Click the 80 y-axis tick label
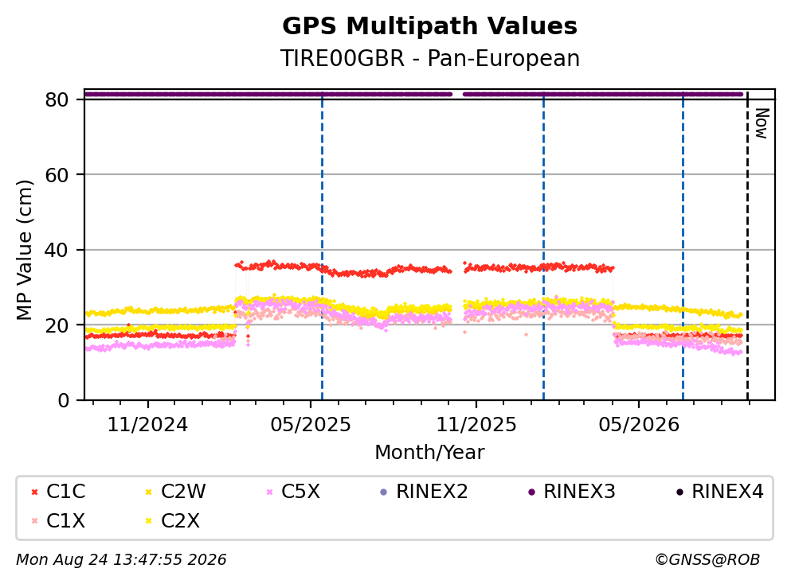 coord(57,99)
